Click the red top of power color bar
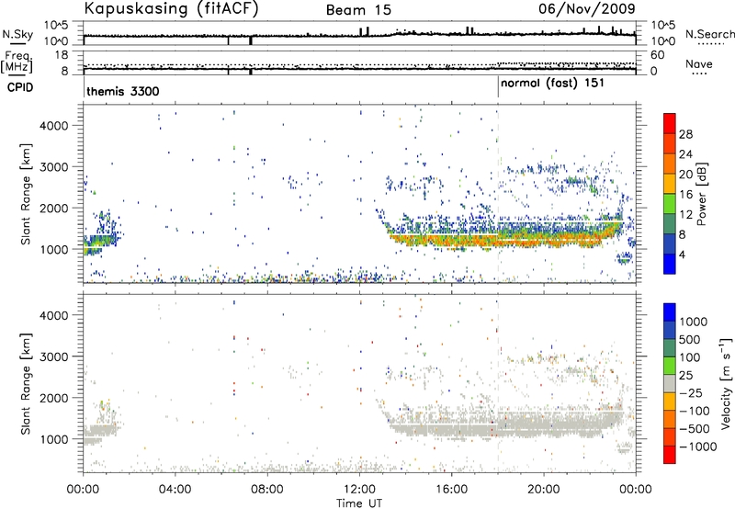 click(x=670, y=123)
